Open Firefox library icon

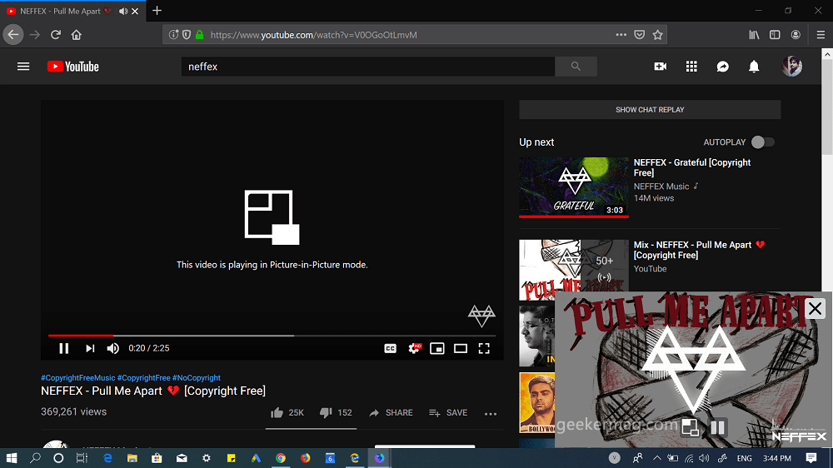754,34
